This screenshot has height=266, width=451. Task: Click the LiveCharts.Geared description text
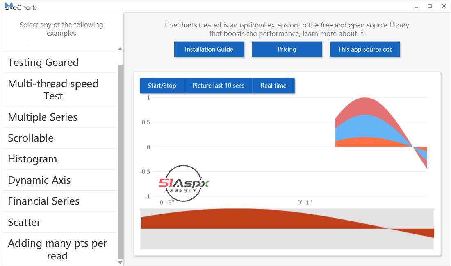(287, 29)
